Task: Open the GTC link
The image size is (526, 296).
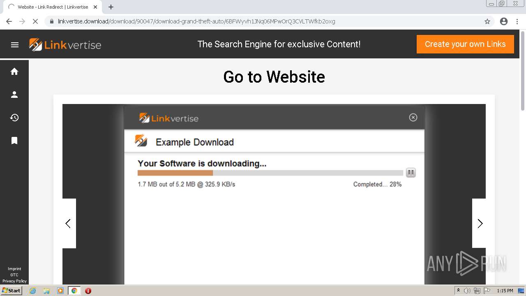Action: coord(14,275)
